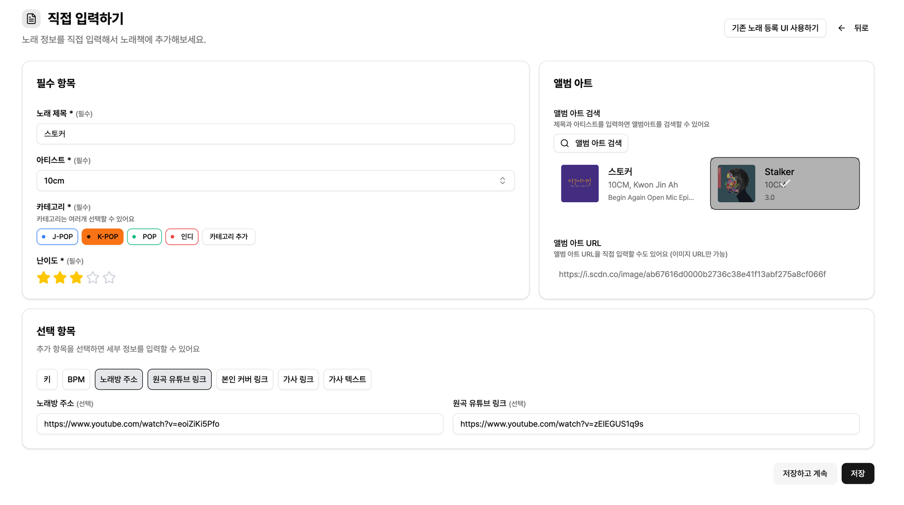
Task: Click the magnifier icon in 앨범 아트 검색
Action: (x=565, y=143)
